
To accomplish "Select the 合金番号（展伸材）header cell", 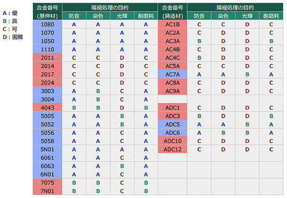I will coord(47,12).
